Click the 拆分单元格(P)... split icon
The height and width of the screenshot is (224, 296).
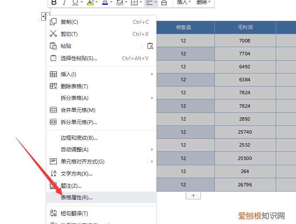(x=53, y=122)
